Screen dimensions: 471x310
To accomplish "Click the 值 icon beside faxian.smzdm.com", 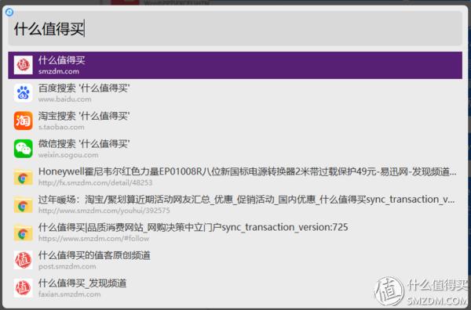I will point(23,288).
